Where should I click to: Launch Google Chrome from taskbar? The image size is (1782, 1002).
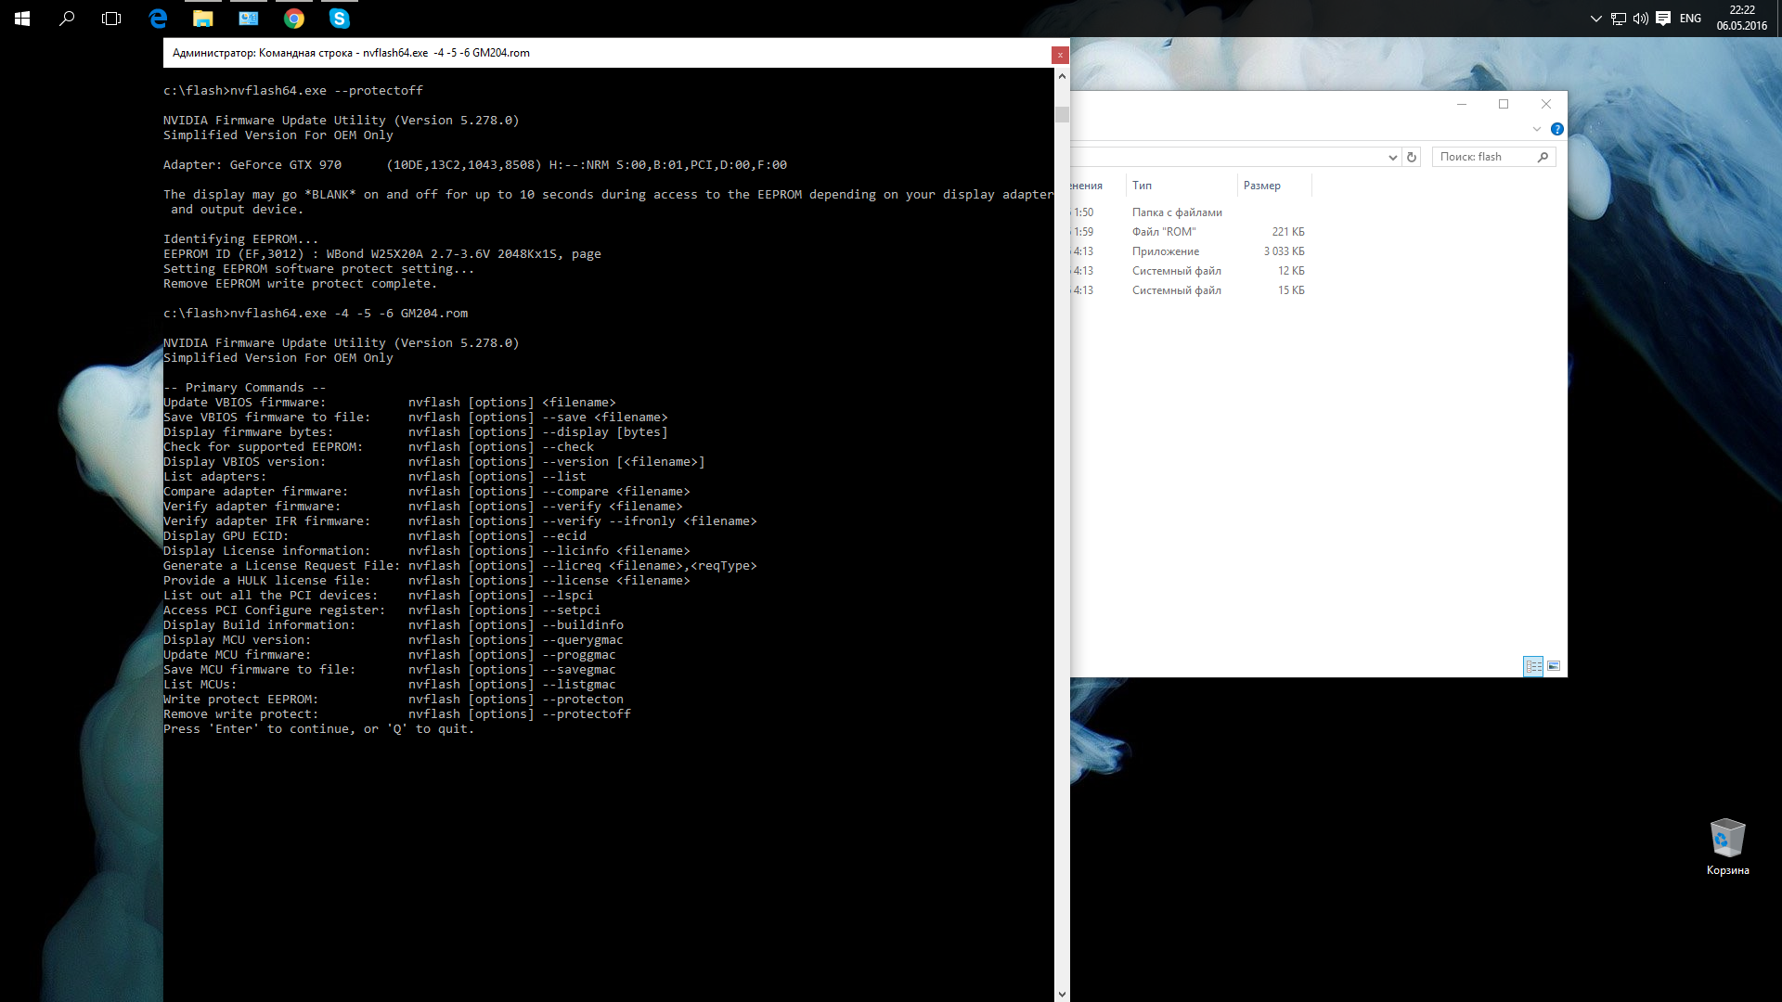(294, 18)
